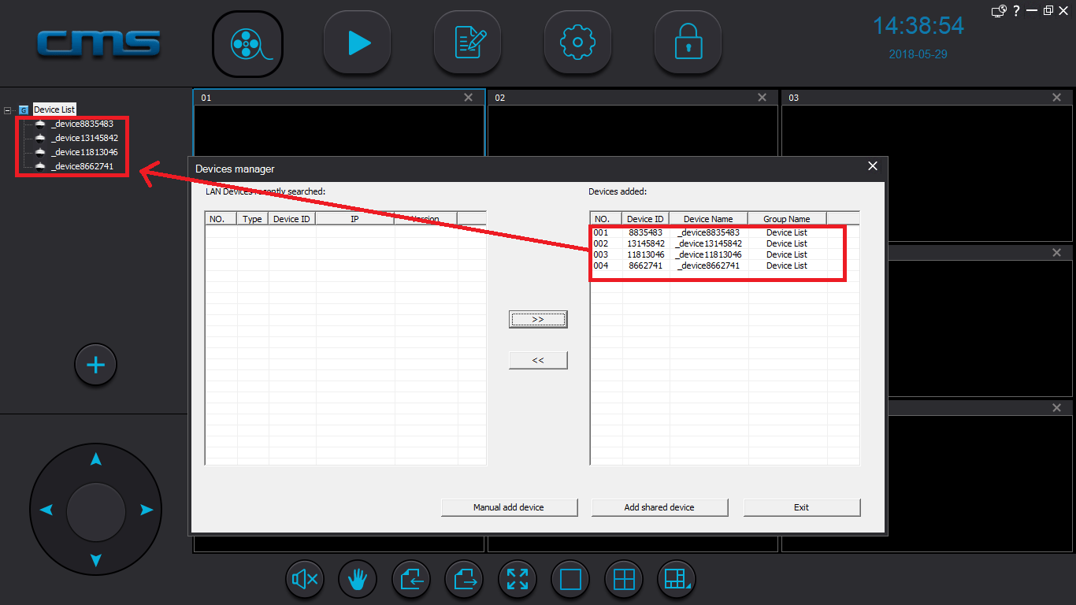
Task: Toggle the fullscreen arrows icon
Action: [x=518, y=580]
